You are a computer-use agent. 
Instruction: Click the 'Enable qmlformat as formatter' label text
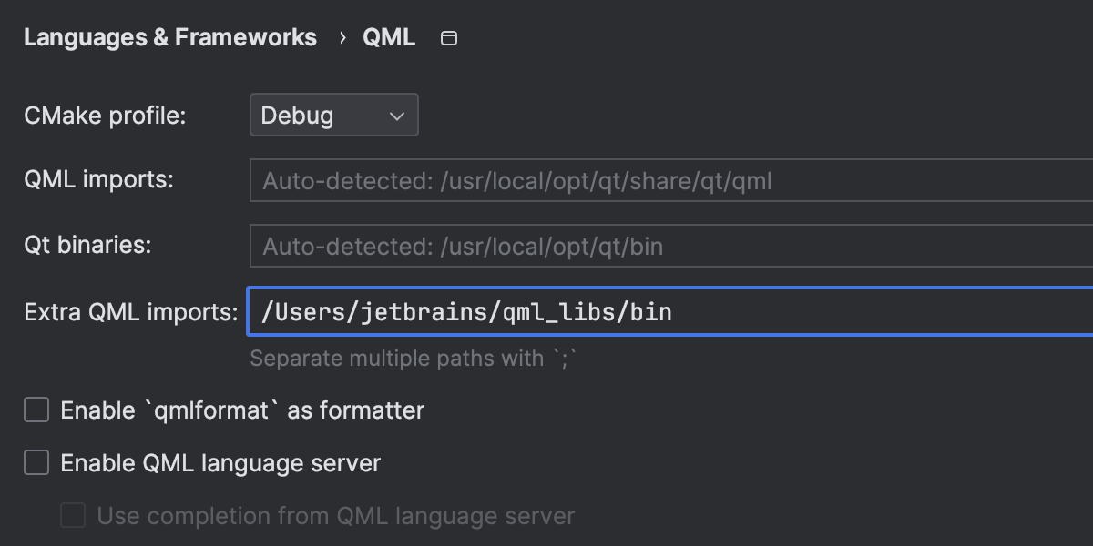(242, 410)
